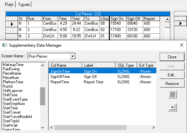
Task: Click the From column header in Cut Pieces
Action: (x=50, y=19)
